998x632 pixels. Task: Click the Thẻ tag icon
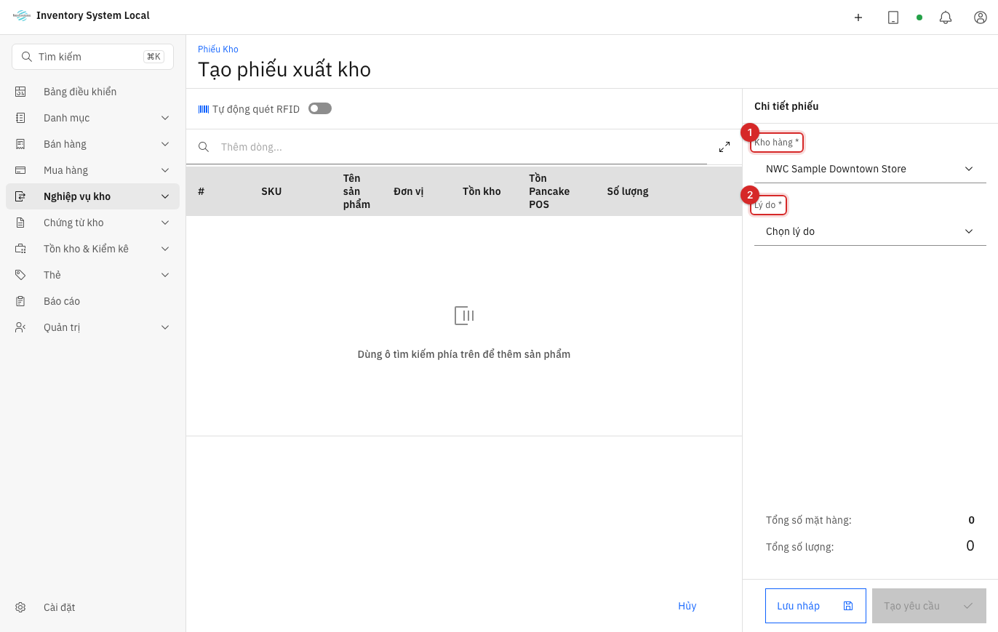click(20, 275)
